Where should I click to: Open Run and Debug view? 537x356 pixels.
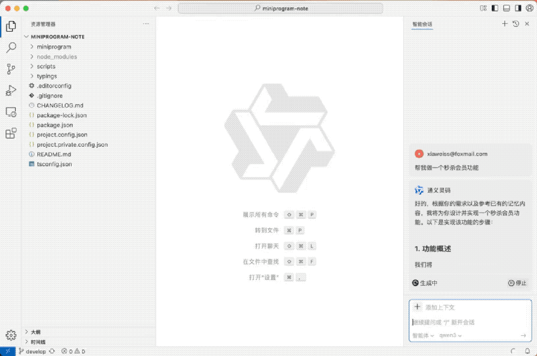click(11, 91)
